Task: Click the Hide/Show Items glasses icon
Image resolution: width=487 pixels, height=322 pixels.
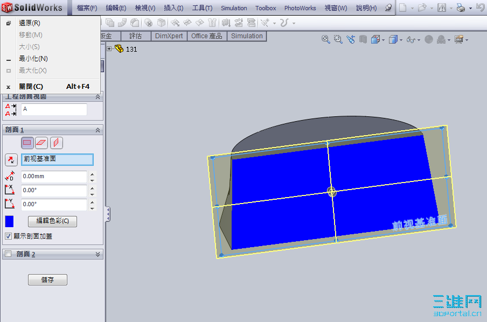Action: [411, 40]
